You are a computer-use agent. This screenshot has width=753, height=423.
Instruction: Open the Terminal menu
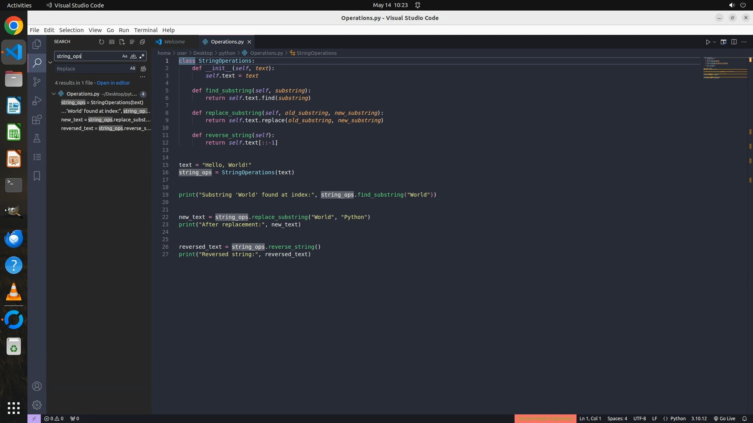(146, 30)
